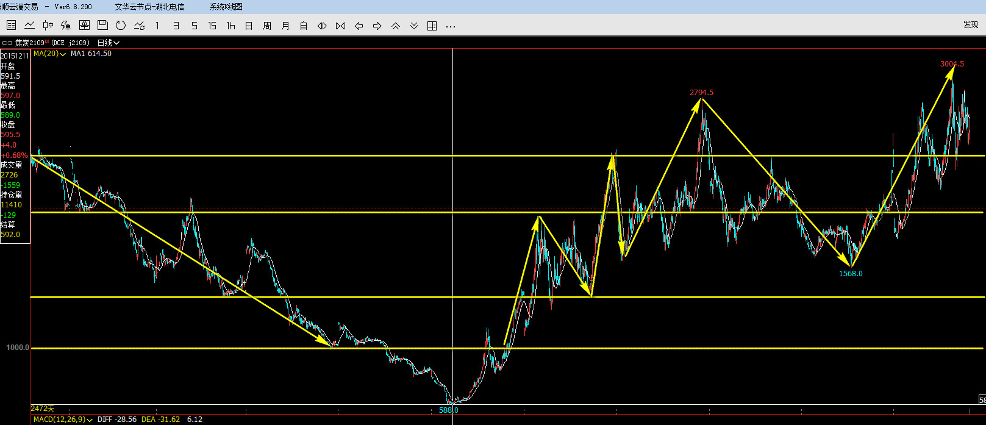
Task: Open the more options ellipsis
Action: (x=451, y=26)
